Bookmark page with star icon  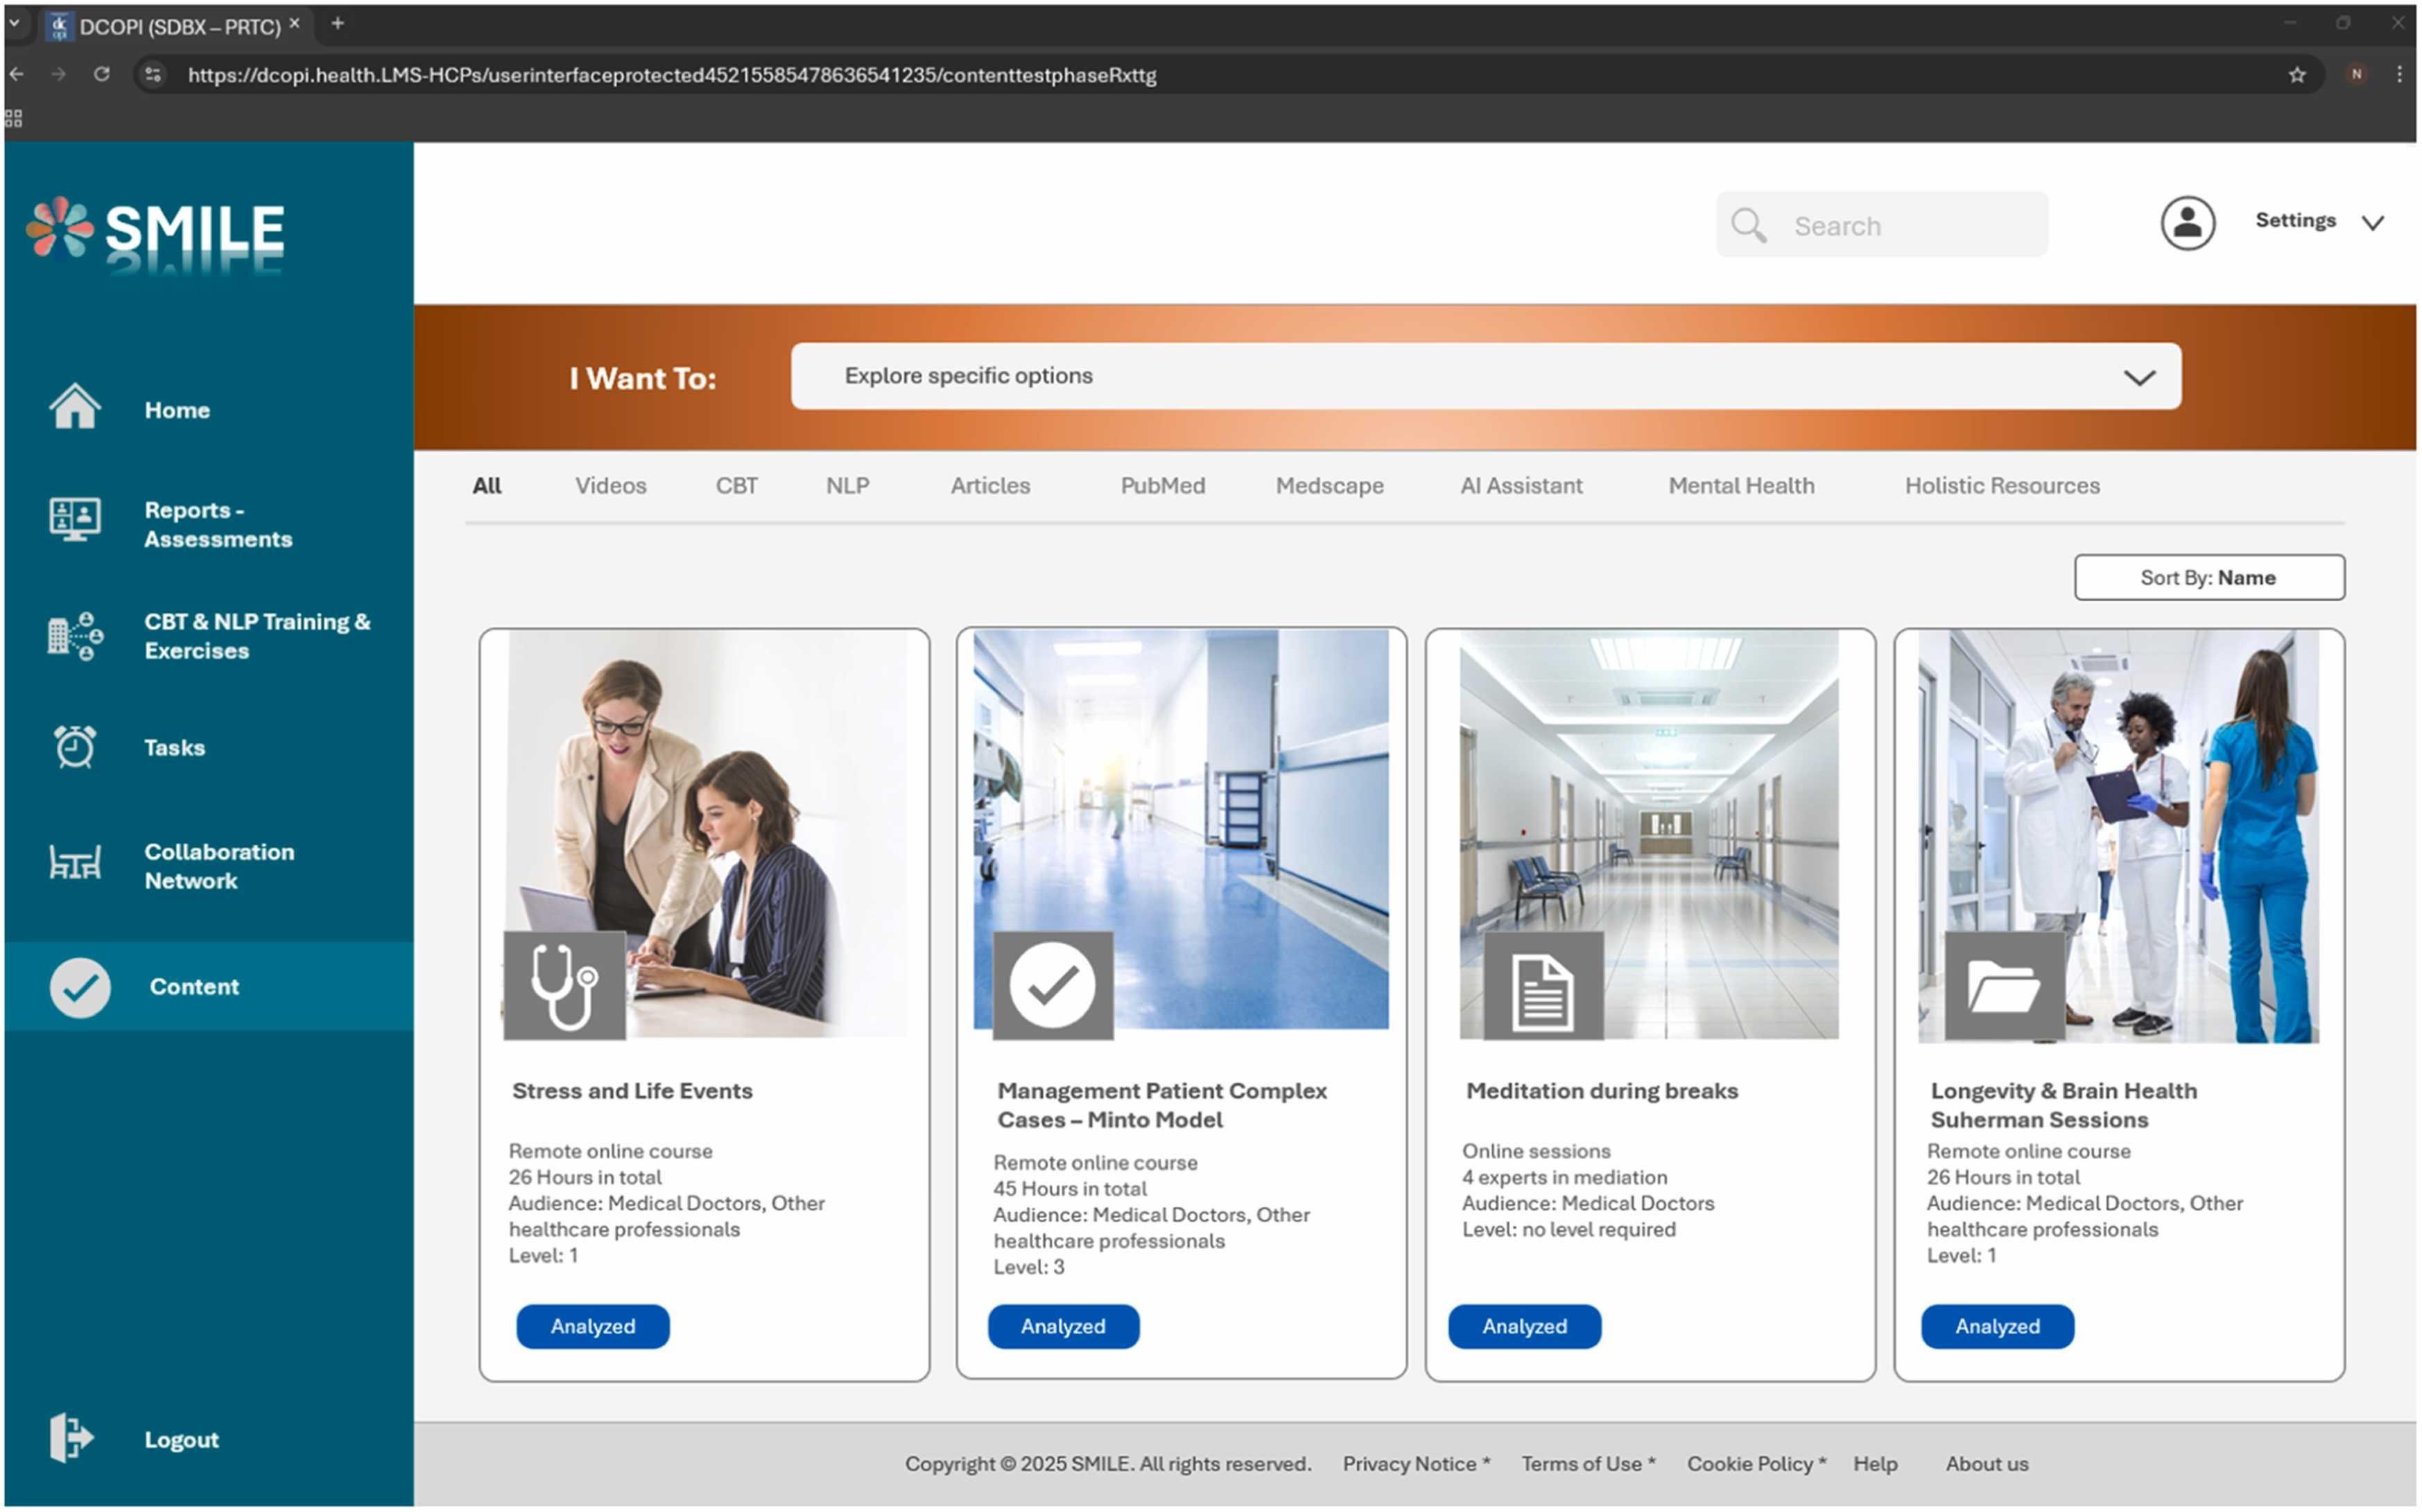[x=2297, y=75]
